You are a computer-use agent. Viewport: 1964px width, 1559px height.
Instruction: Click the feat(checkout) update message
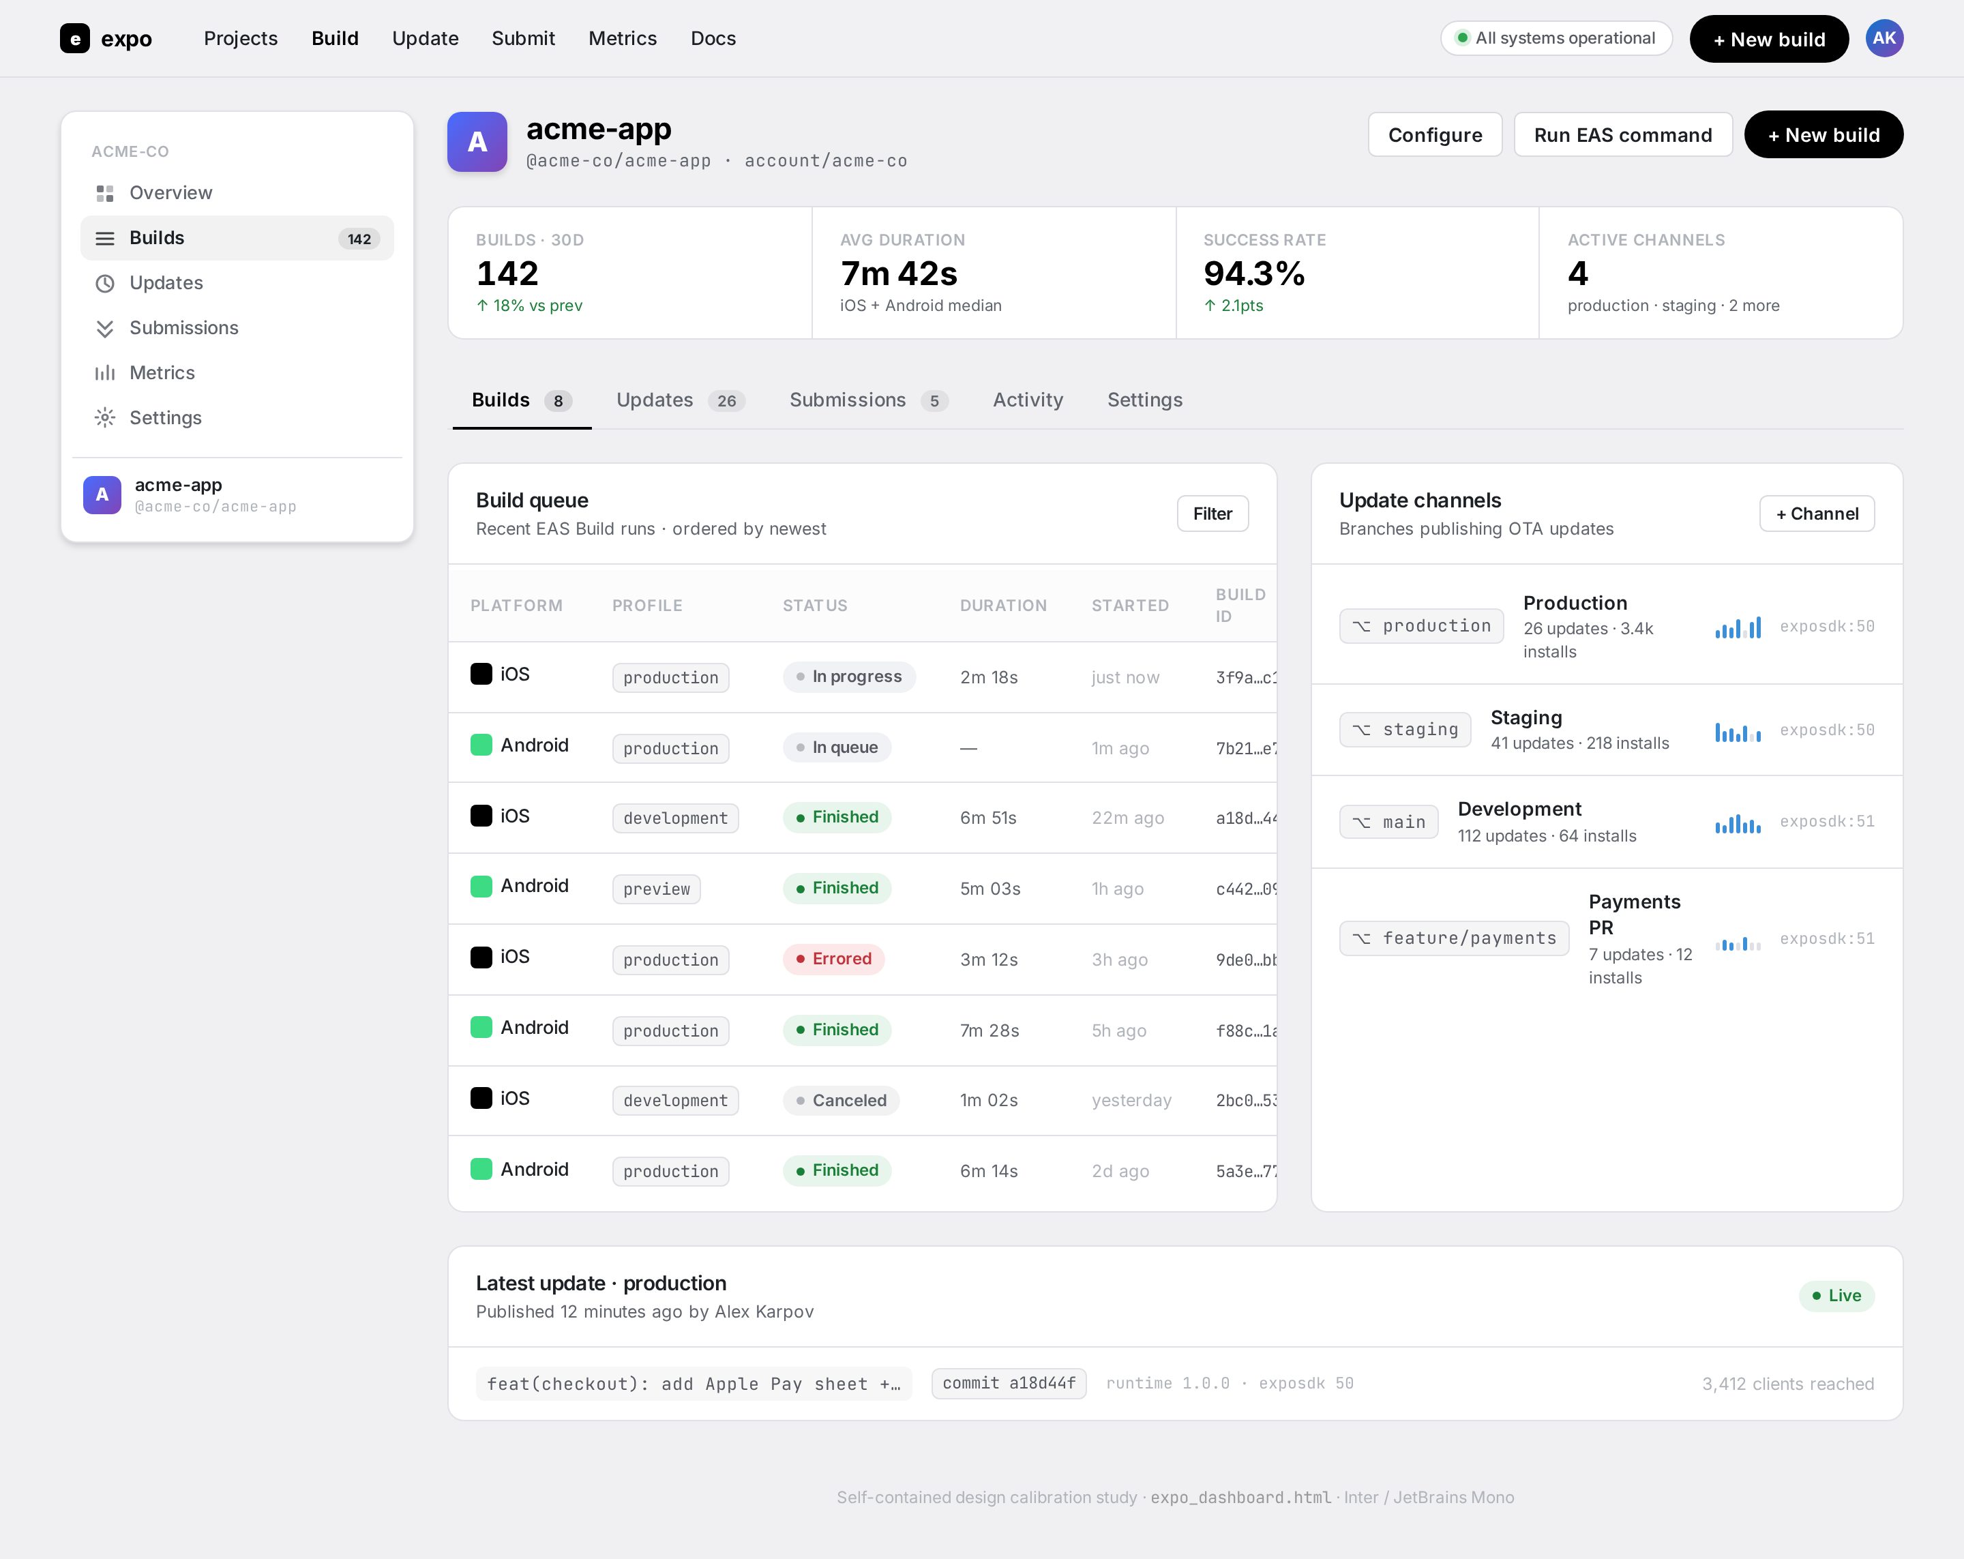(694, 1384)
